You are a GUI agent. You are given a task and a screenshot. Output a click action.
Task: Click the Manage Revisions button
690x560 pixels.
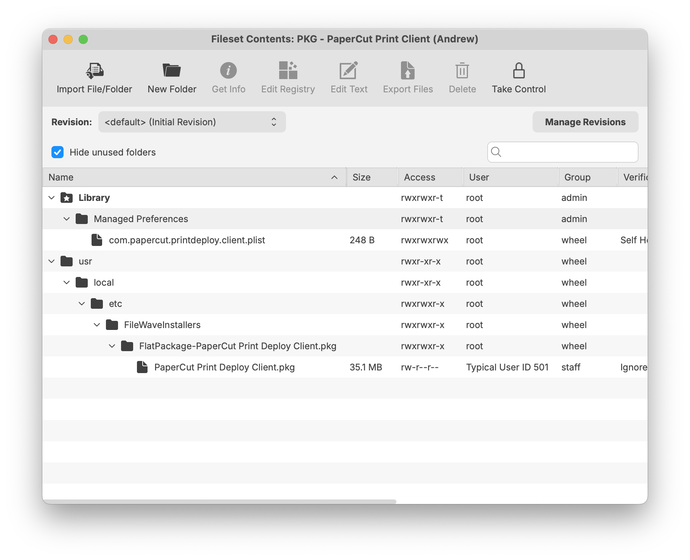(x=585, y=122)
